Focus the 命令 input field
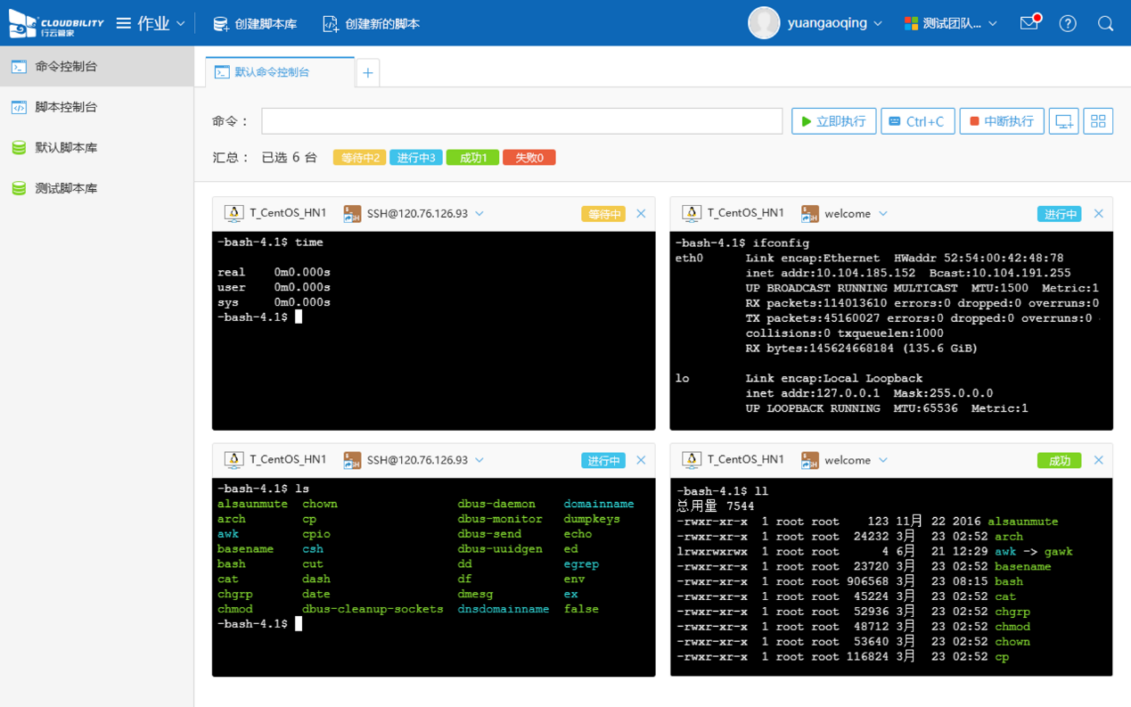 pos(521,121)
